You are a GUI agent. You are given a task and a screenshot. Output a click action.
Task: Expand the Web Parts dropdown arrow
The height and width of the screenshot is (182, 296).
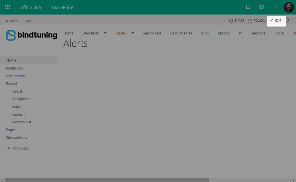[x=105, y=33]
